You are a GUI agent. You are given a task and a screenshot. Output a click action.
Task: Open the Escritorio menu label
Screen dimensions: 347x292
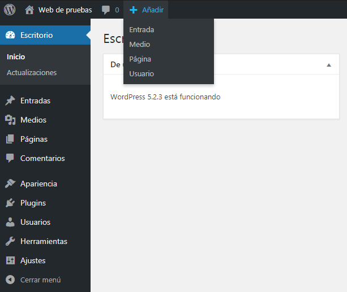37,35
